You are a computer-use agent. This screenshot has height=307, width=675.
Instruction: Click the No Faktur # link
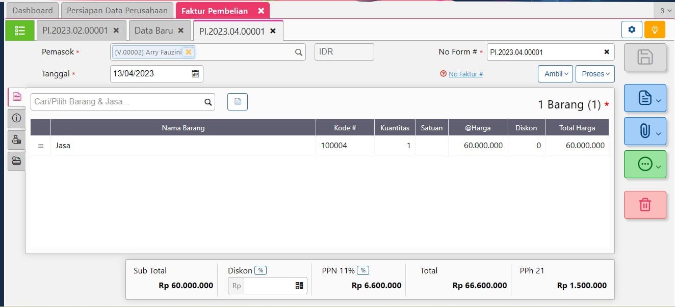[465, 74]
